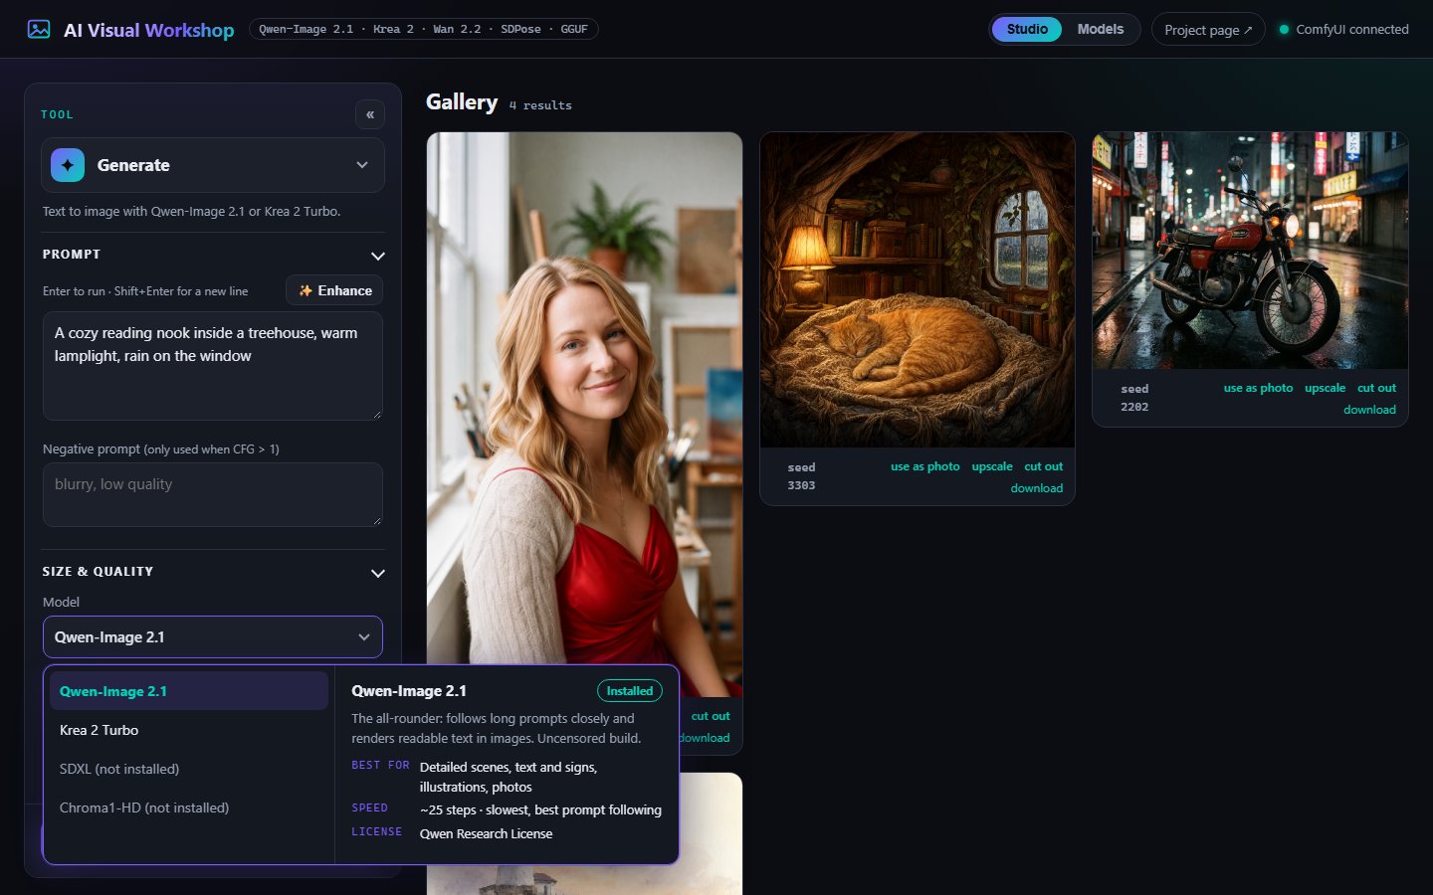
Task: Collapse the SIZE & QUALITY section
Action: pos(377,573)
